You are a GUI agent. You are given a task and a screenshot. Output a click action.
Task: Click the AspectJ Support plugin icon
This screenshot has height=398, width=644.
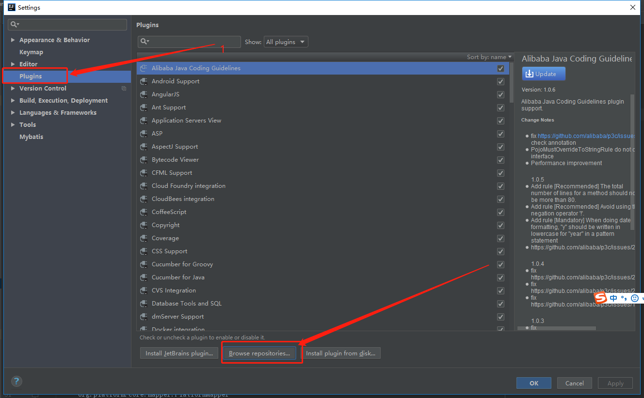pyautogui.click(x=144, y=147)
